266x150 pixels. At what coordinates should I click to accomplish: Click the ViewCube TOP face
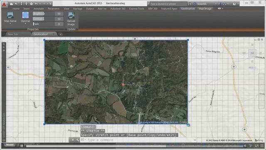click(x=252, y=53)
